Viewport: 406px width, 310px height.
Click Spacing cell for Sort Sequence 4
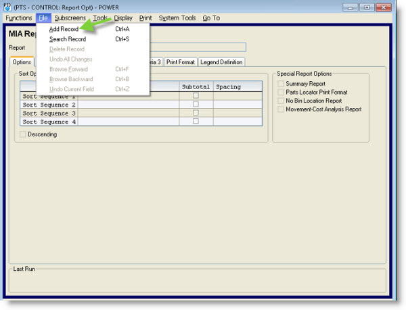point(238,122)
